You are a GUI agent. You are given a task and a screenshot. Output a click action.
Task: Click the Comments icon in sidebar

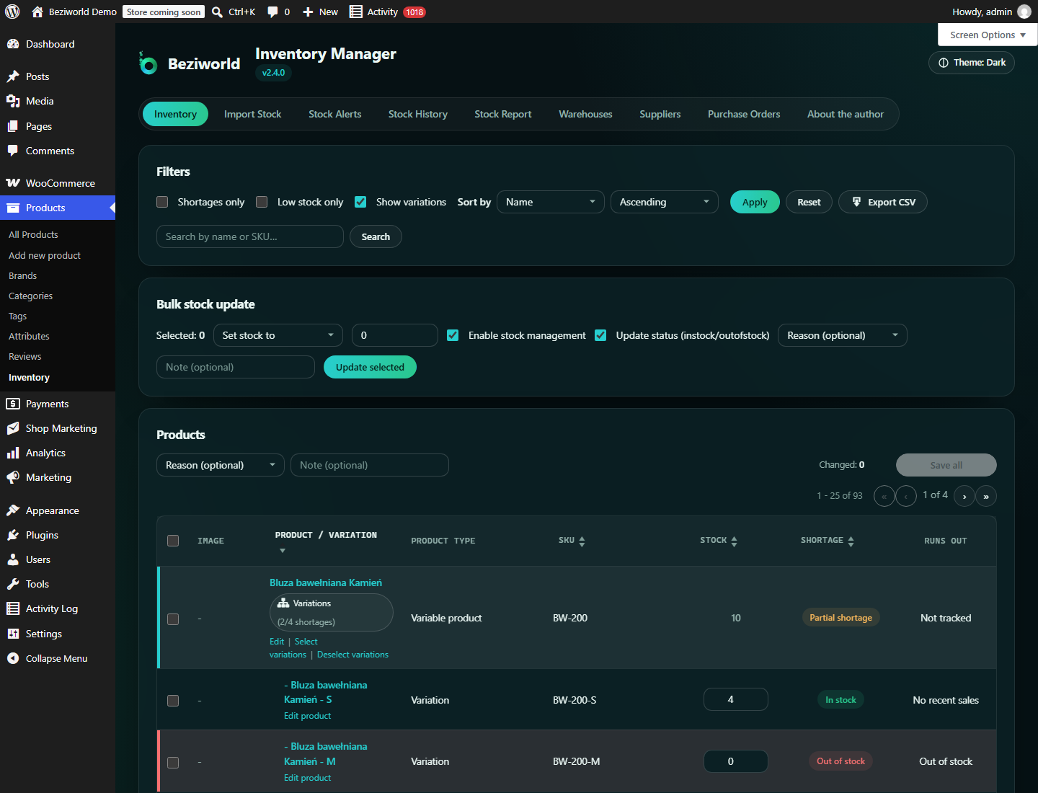pos(13,151)
